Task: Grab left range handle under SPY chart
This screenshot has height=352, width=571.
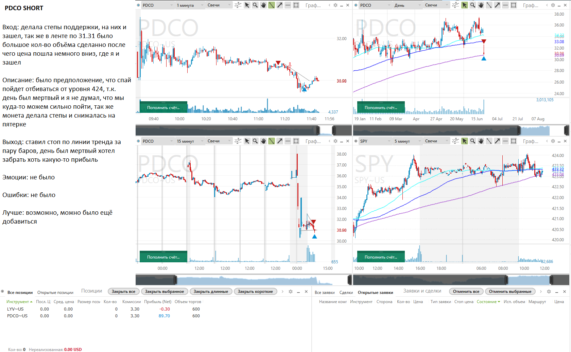Action: 506,280
